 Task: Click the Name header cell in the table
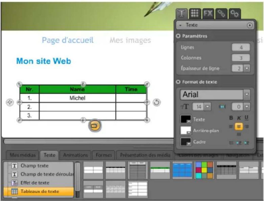pos(77,89)
